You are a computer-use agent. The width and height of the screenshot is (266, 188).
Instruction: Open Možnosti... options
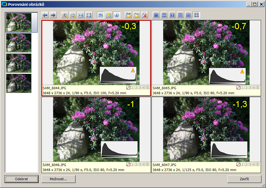pos(58,179)
